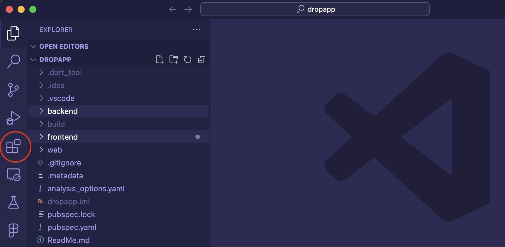Image resolution: width=505 pixels, height=247 pixels.
Task: Collapse all folders in Explorer
Action: point(202,60)
